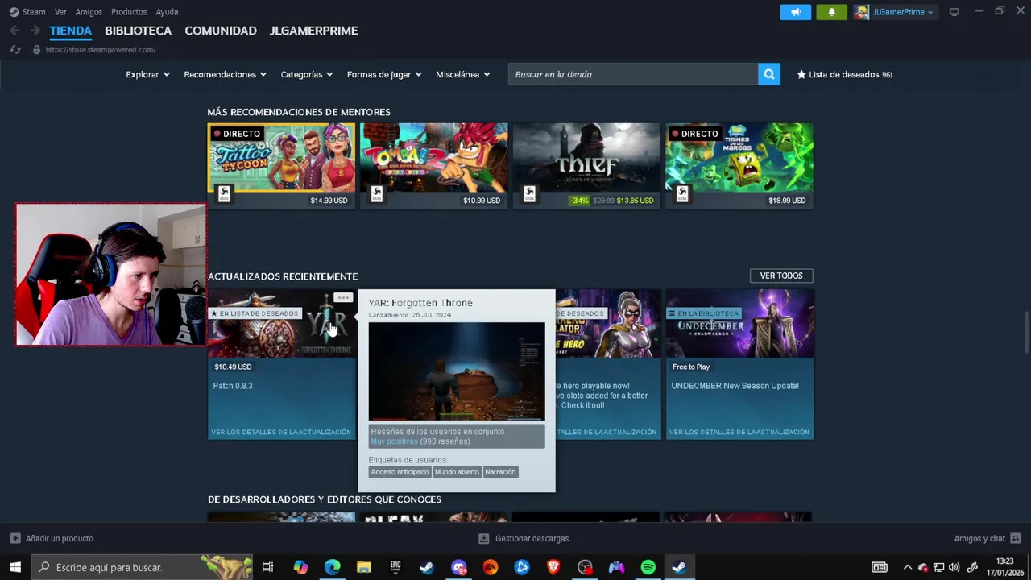The width and height of the screenshot is (1031, 580).
Task: Open the Ver menu
Action: 60,12
